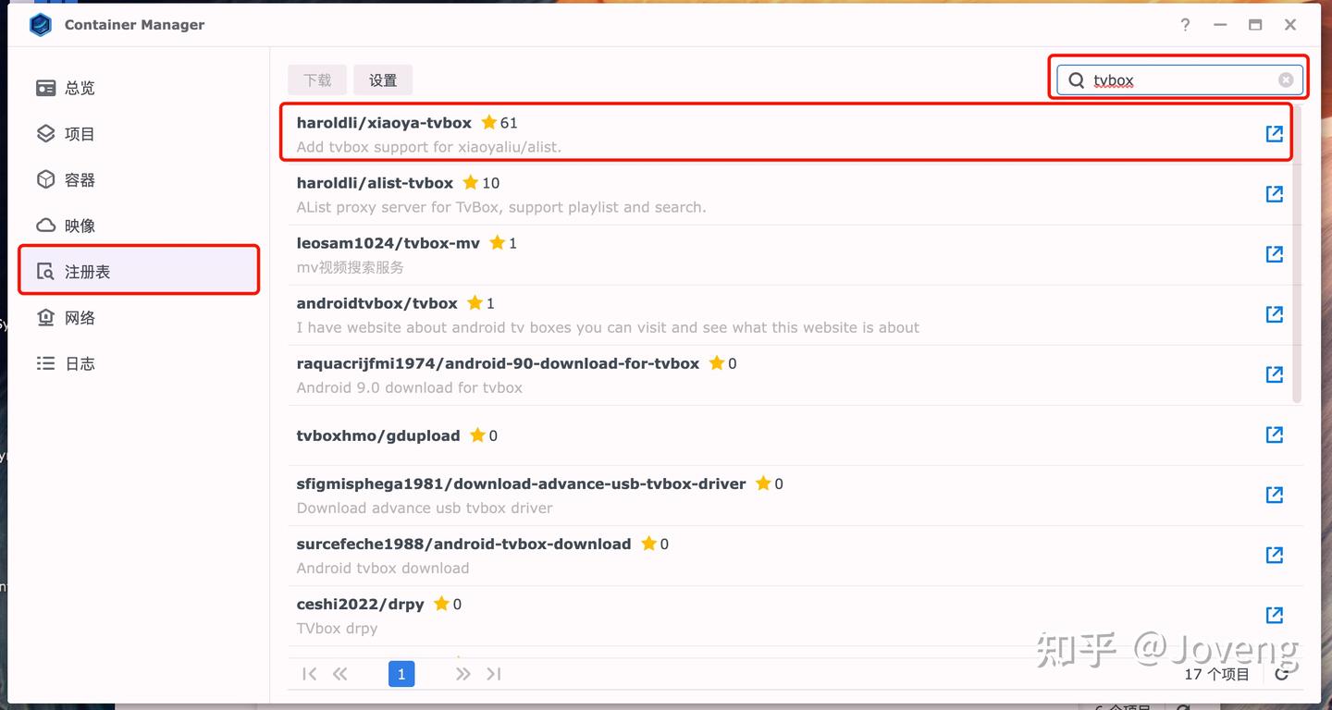The image size is (1332, 710).
Task: Click the 下载 download button
Action: point(317,80)
